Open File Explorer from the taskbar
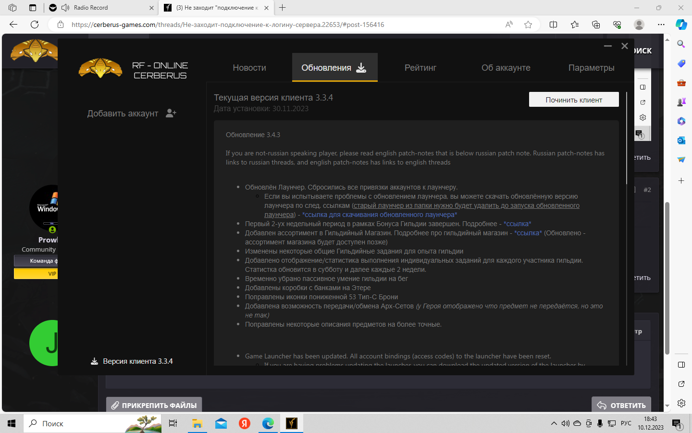 (197, 423)
